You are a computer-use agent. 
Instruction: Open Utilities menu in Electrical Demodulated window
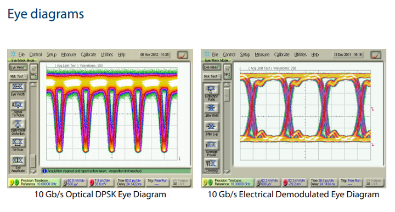pos(301,55)
